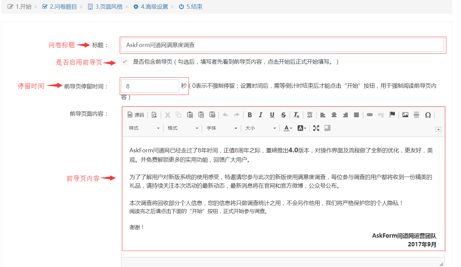The height and width of the screenshot is (267, 461).
Task: Click the Create DIV container icon
Action: point(310,115)
